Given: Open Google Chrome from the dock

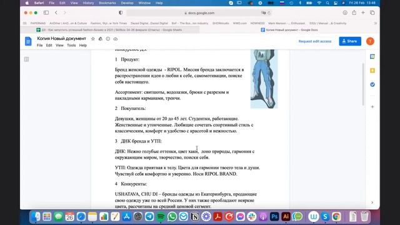Looking at the screenshot, I should point(336,217).
